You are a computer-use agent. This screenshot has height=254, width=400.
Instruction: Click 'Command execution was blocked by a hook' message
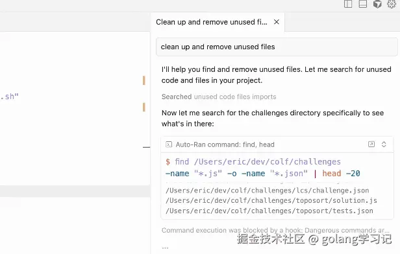pos(275,230)
